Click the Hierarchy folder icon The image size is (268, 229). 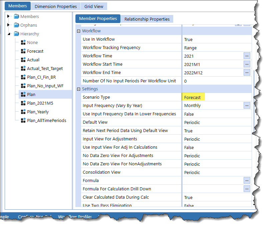point(16,34)
